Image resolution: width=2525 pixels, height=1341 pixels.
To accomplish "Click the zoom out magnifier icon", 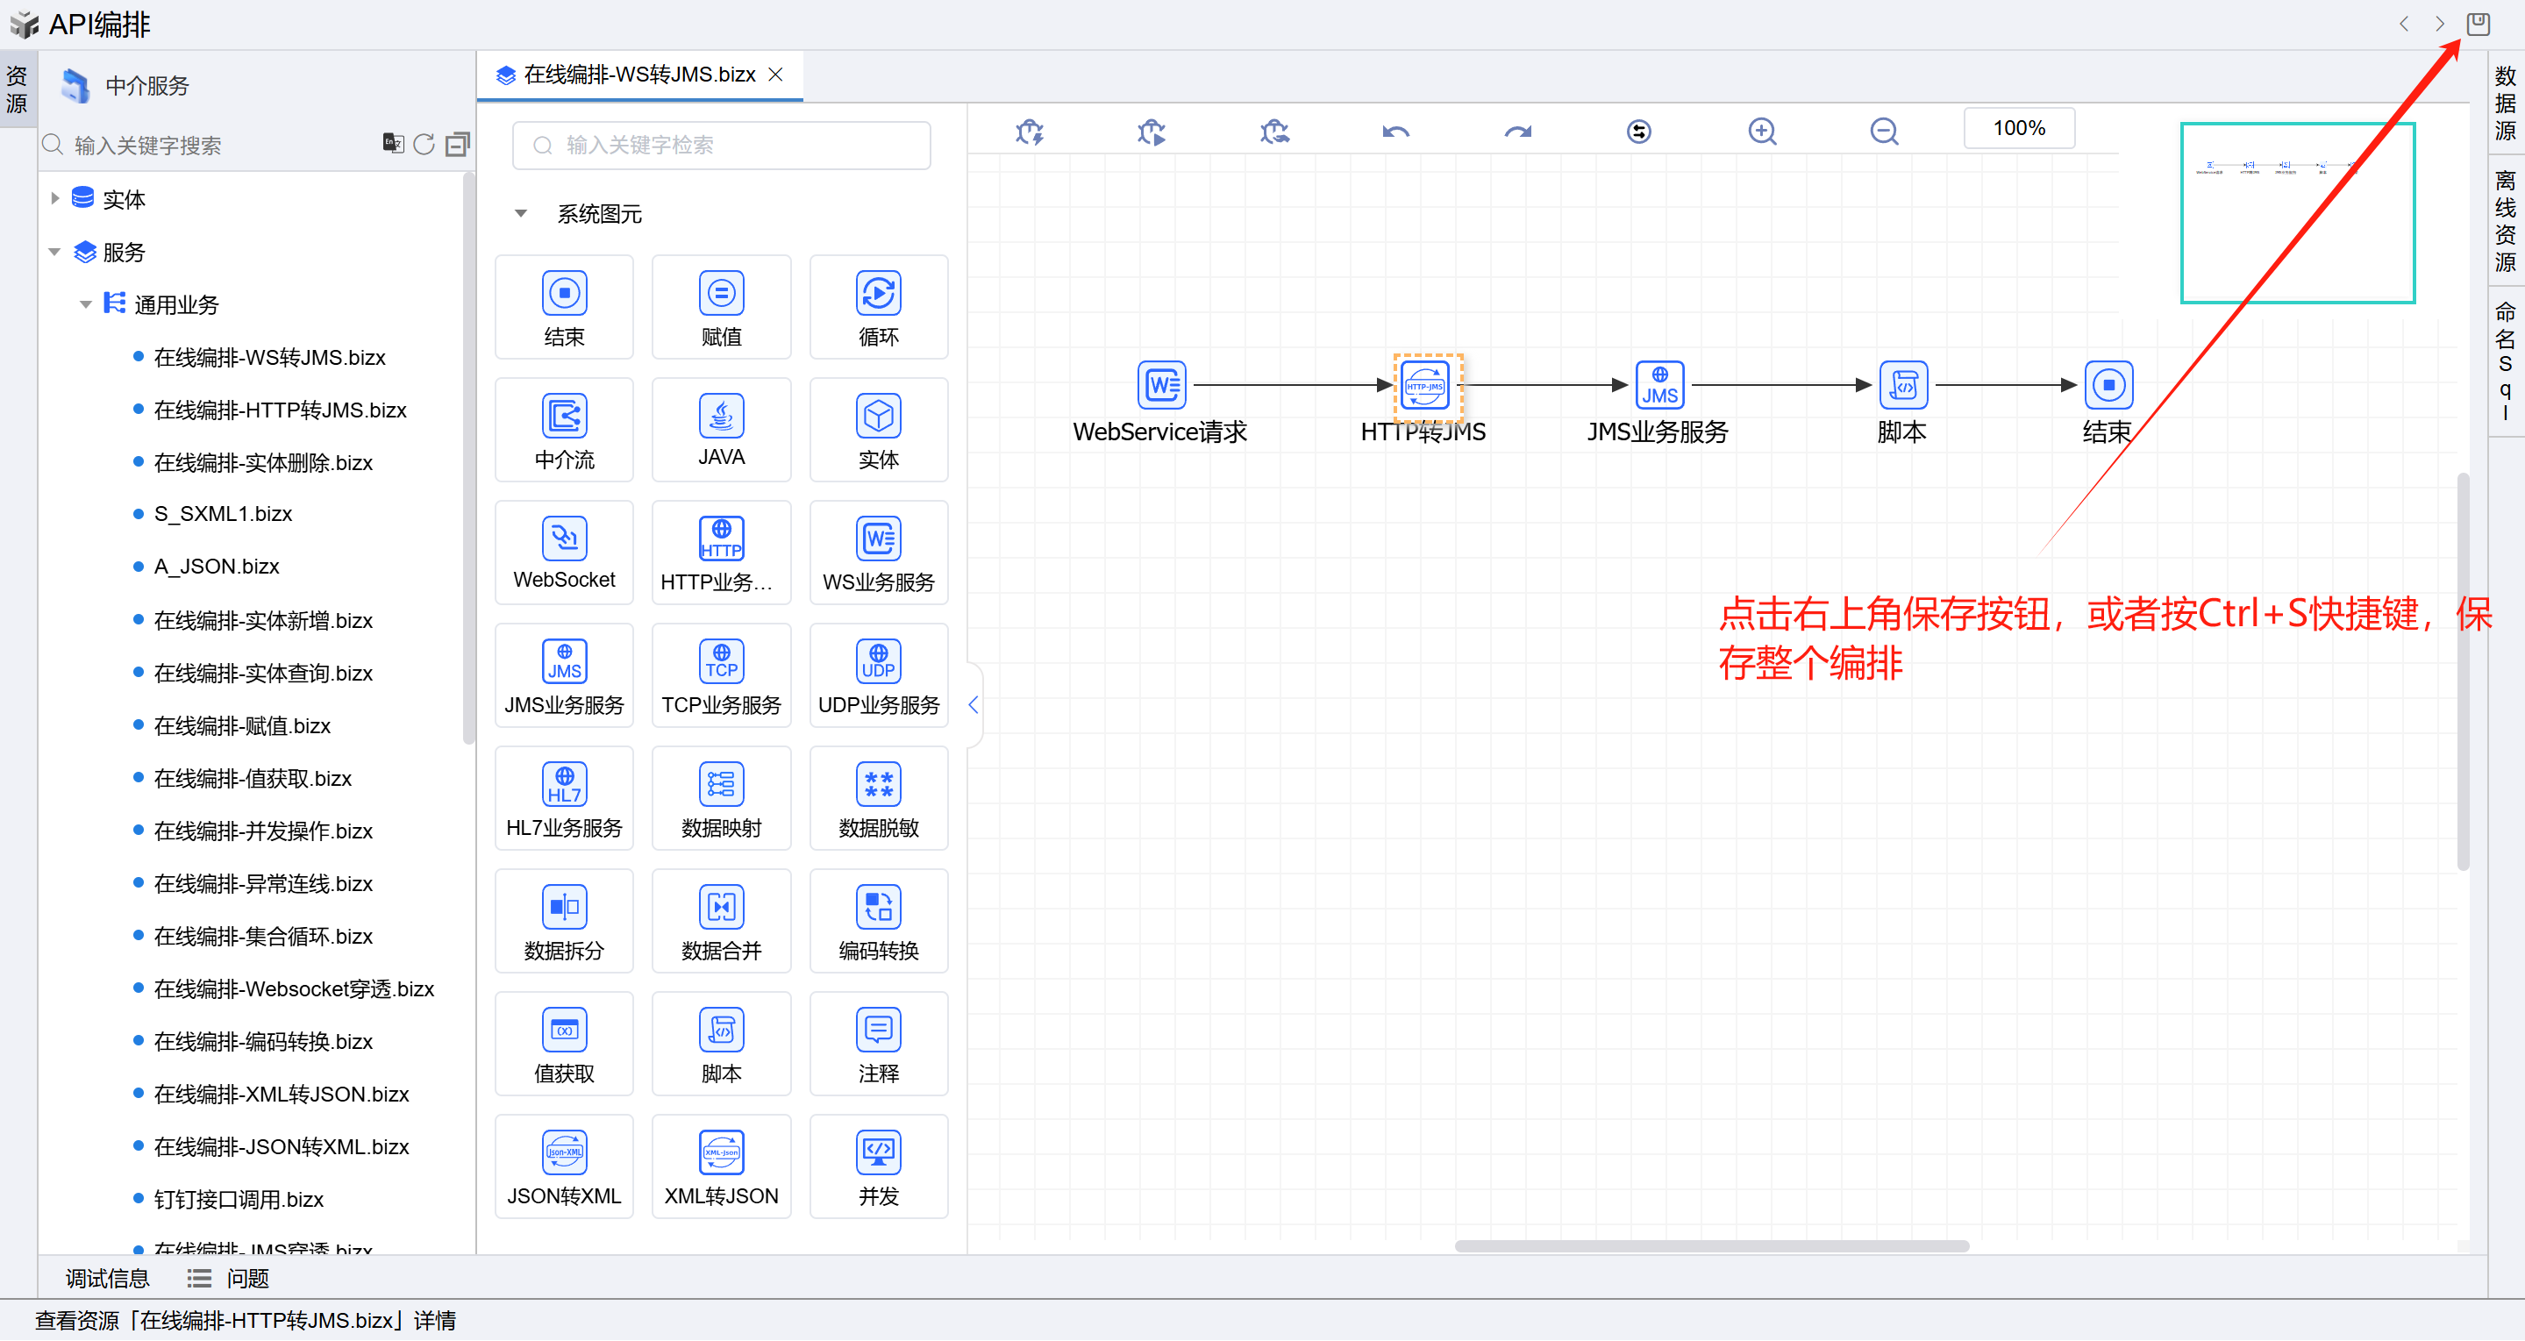I will 1883,132.
